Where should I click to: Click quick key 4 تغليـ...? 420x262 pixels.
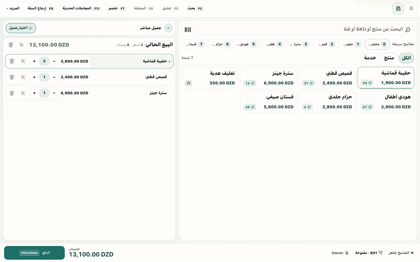tap(273, 44)
